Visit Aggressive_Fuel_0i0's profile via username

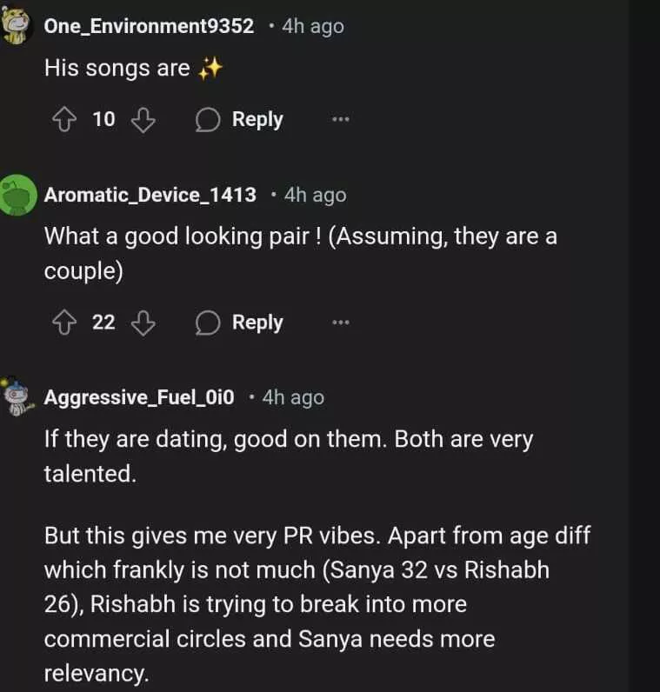[x=139, y=397]
